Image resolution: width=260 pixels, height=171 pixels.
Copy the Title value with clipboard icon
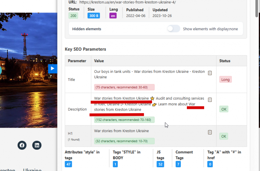click(210, 73)
